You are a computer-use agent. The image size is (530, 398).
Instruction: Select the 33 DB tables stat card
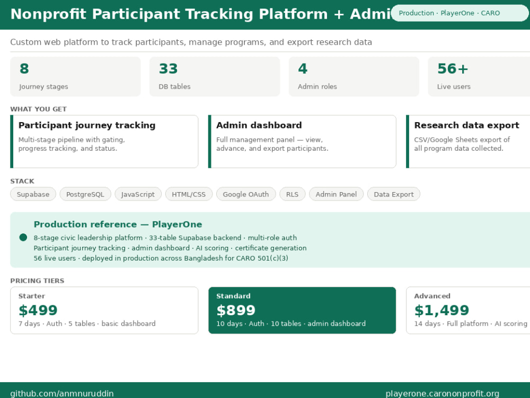pos(215,76)
